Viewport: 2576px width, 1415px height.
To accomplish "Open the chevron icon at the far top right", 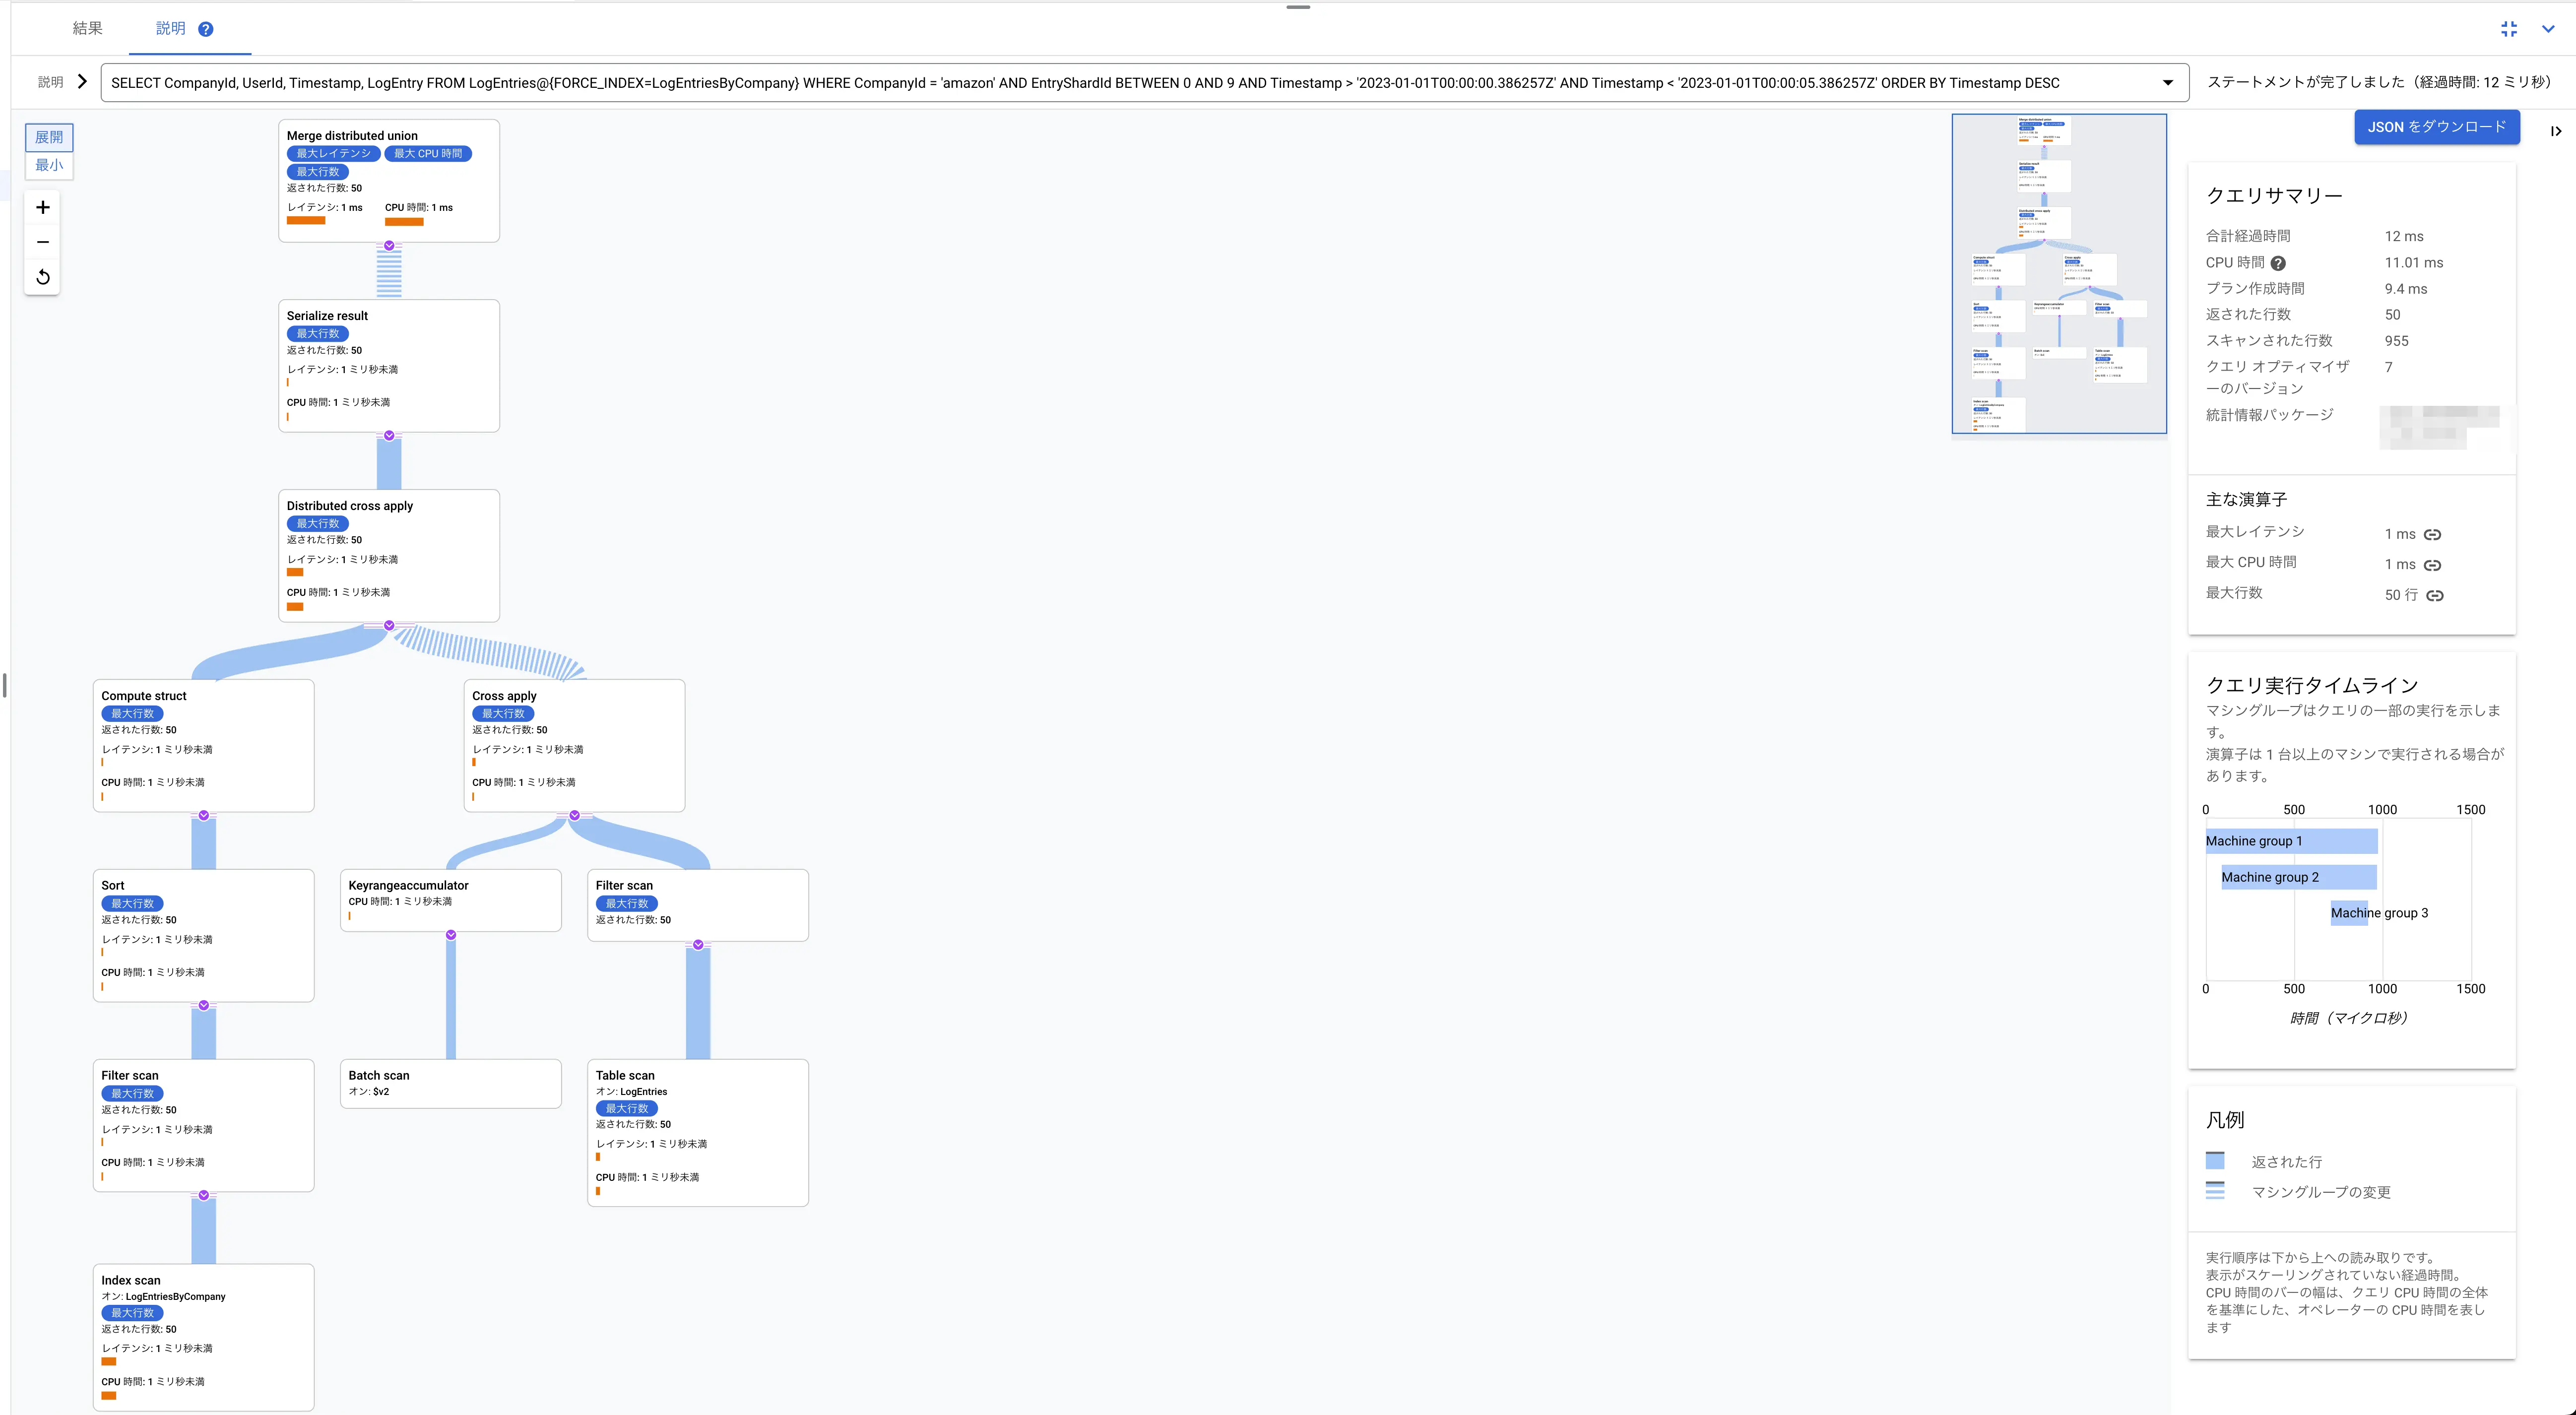I will (2549, 29).
